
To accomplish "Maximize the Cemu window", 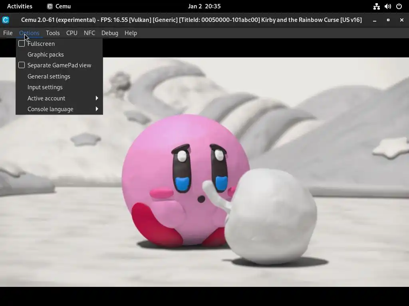I will tap(388, 20).
